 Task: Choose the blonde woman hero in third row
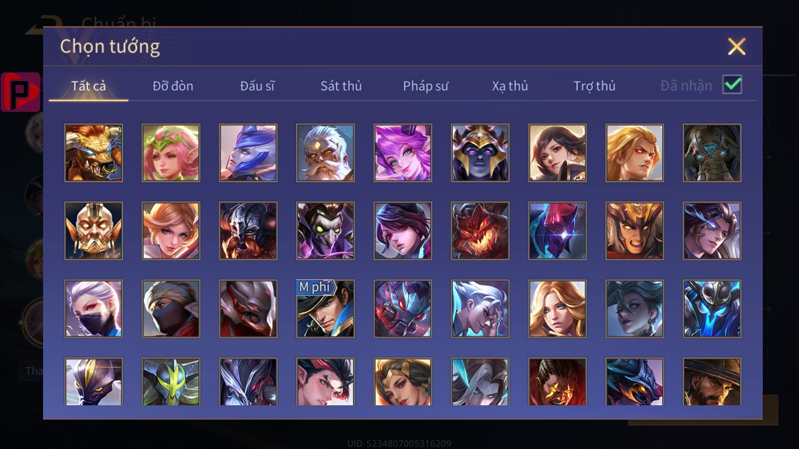pos(557,308)
